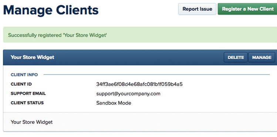Open the support@yourcompany.com email address
Viewport: 277px width, 137px height.
(128, 94)
